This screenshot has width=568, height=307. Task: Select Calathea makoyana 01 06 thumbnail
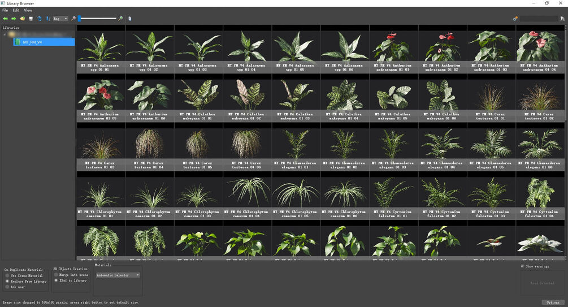(443, 98)
